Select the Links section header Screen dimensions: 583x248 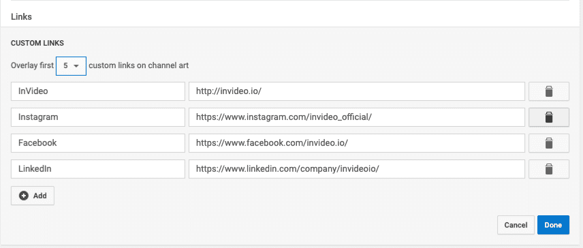click(x=21, y=17)
